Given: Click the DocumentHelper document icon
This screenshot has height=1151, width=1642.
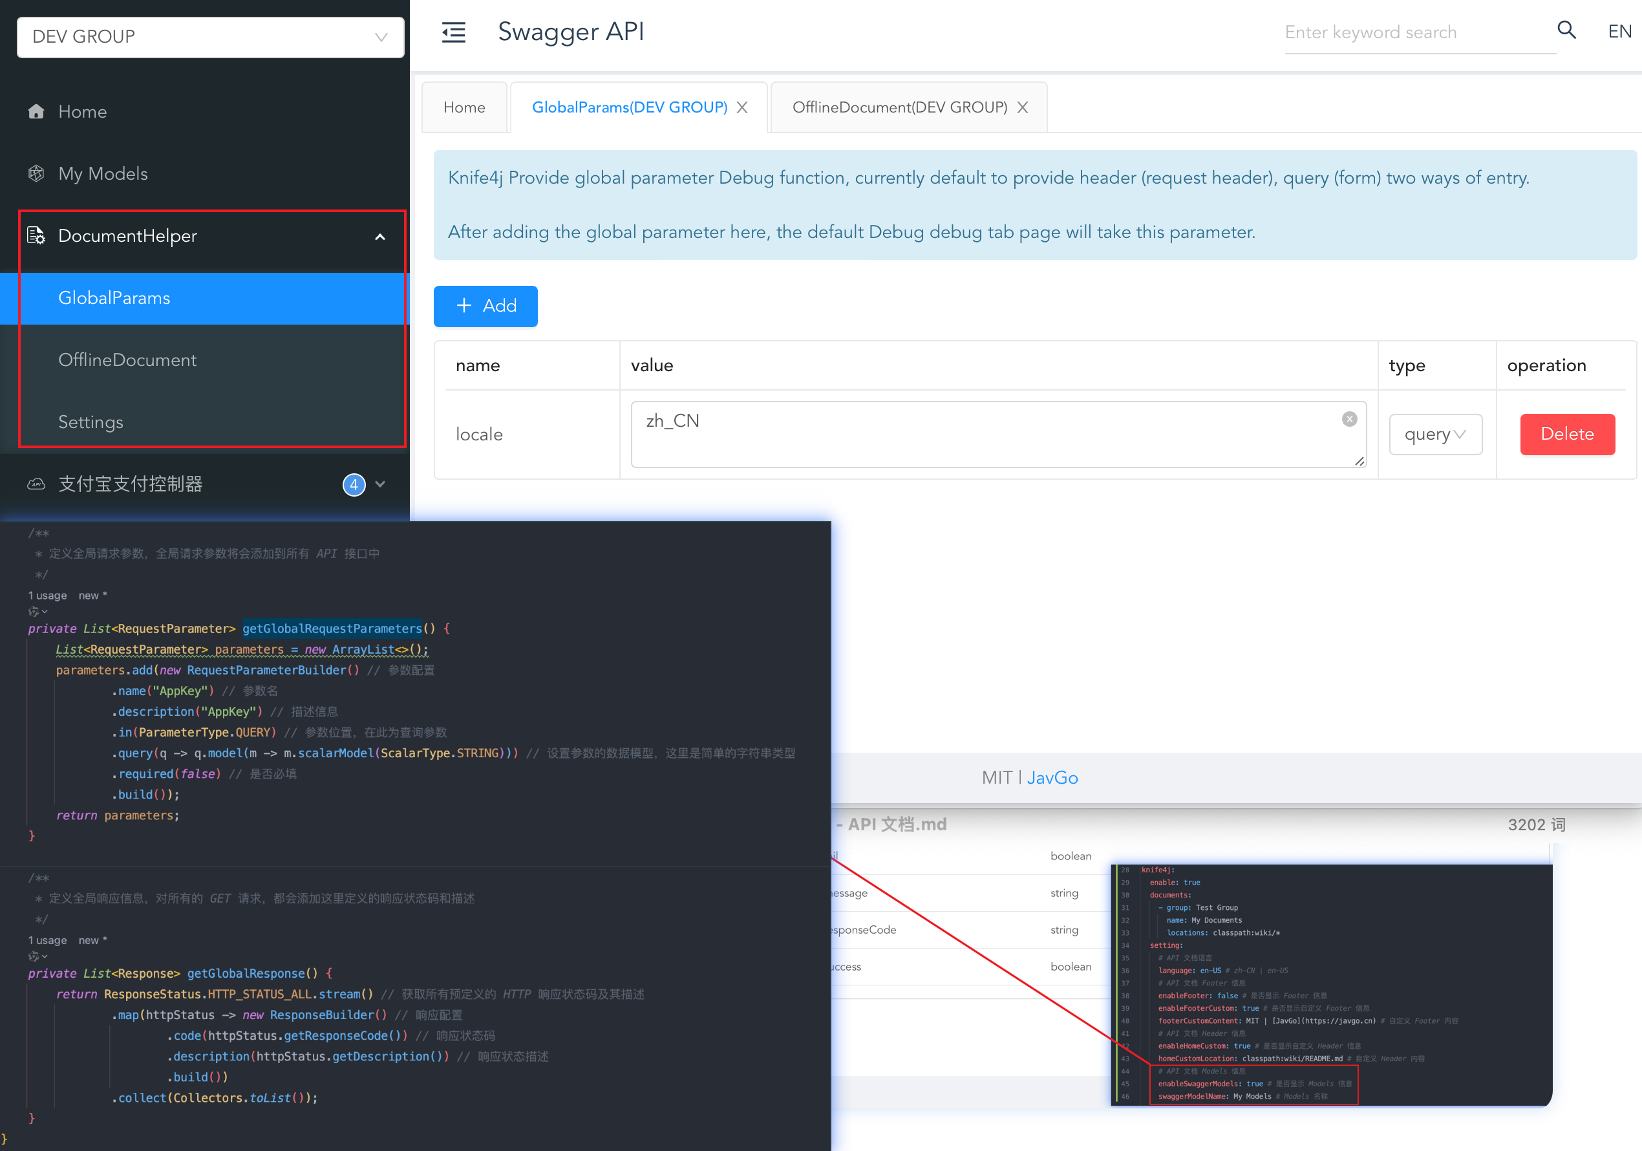Looking at the screenshot, I should pyautogui.click(x=36, y=235).
